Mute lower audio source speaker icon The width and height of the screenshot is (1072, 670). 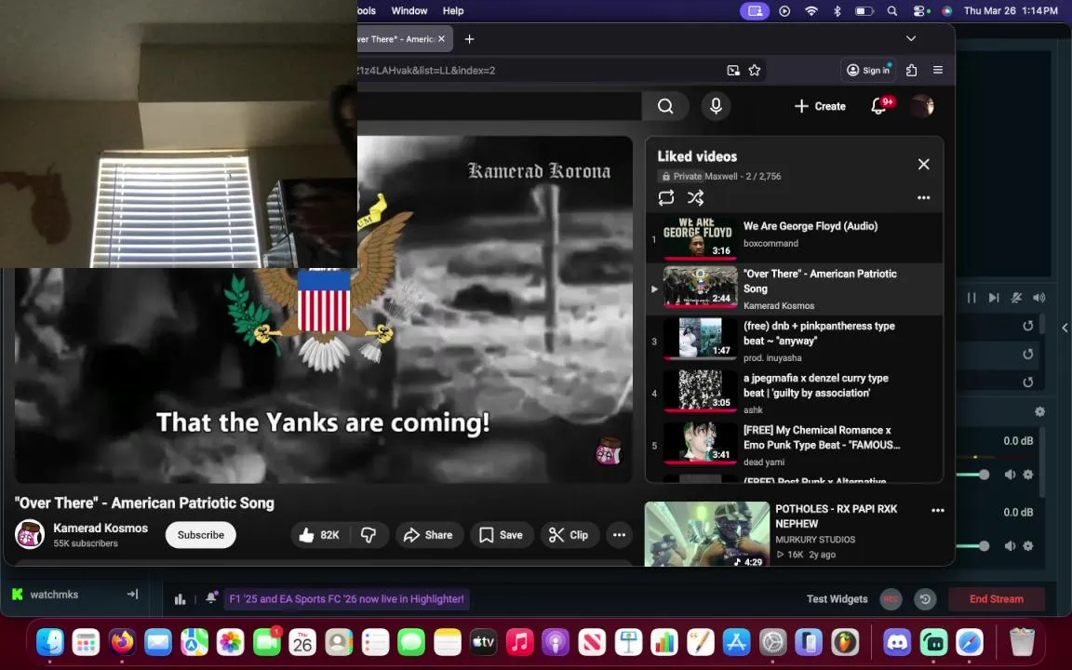click(x=1010, y=545)
